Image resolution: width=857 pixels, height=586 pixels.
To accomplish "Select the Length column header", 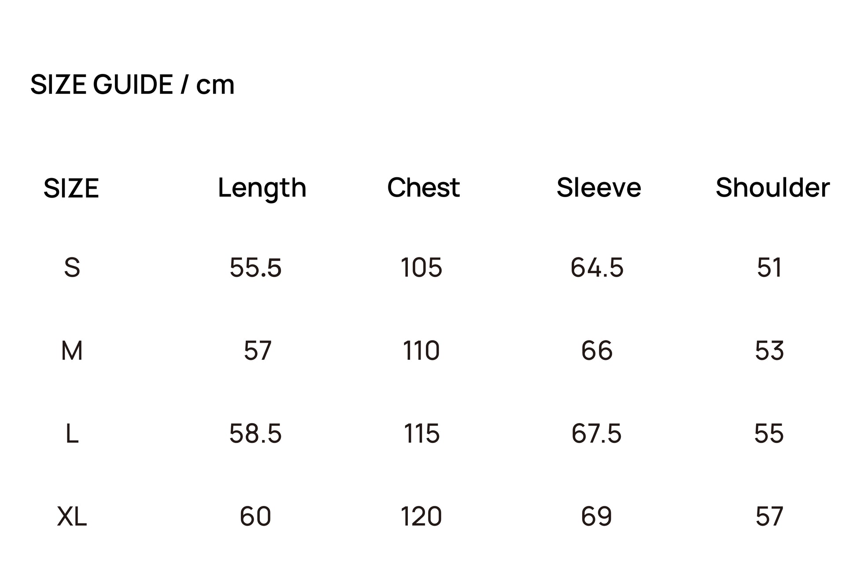I will click(262, 188).
